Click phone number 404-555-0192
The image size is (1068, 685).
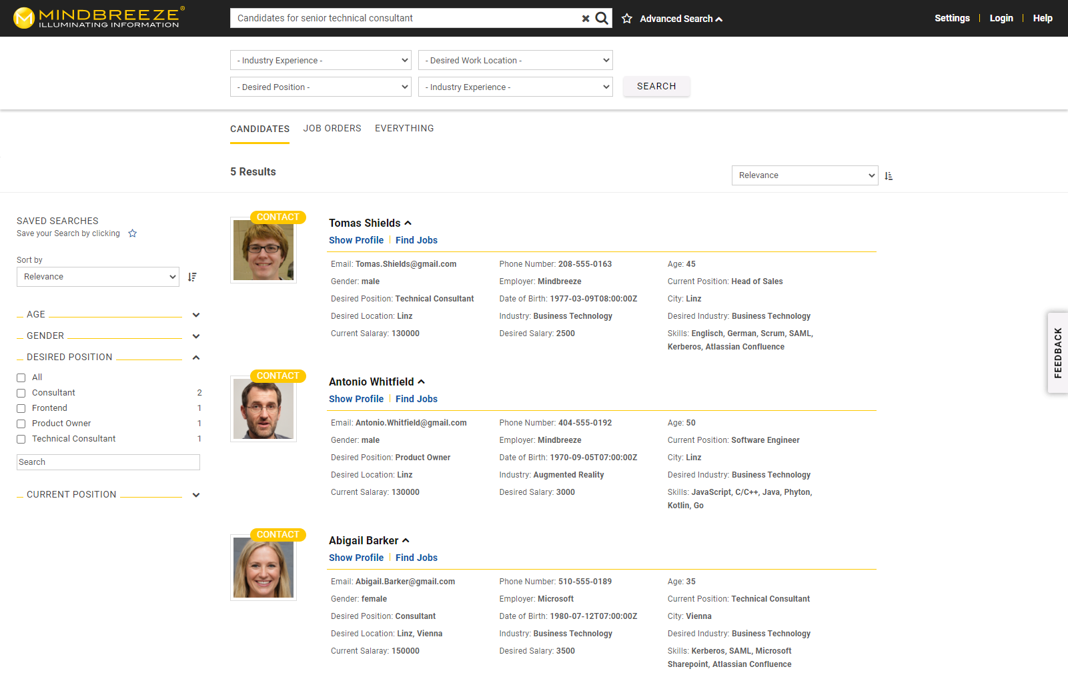coord(585,423)
